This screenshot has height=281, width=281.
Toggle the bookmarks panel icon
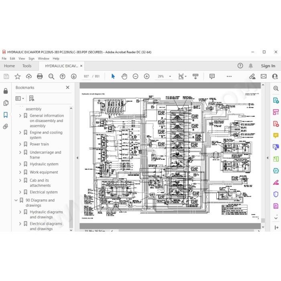6,115
